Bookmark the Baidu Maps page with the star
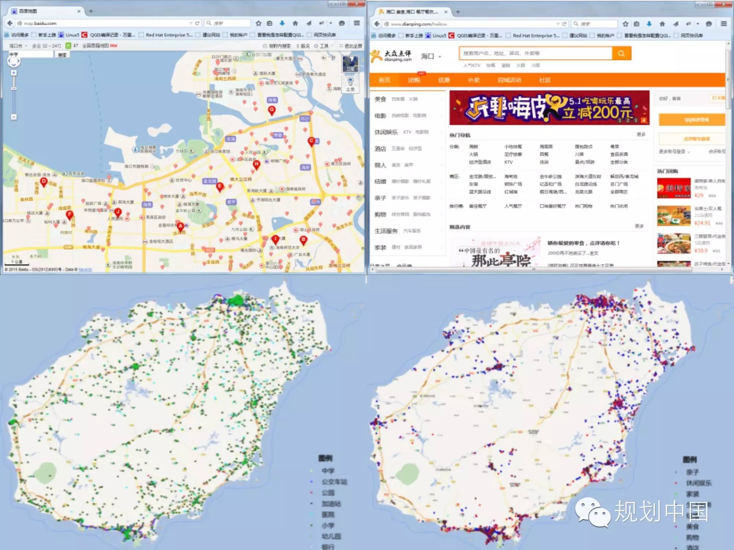The image size is (734, 550). (x=258, y=23)
